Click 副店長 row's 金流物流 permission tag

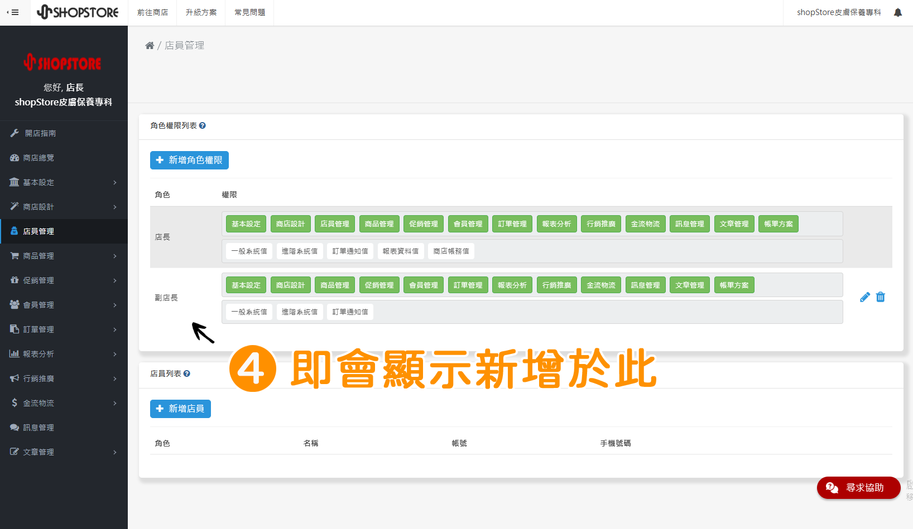(x=601, y=285)
